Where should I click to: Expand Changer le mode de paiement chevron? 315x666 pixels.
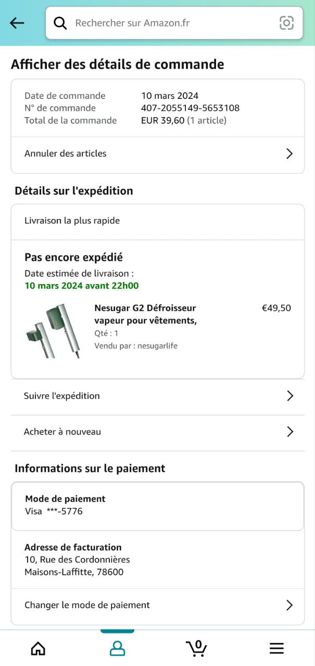click(x=289, y=605)
